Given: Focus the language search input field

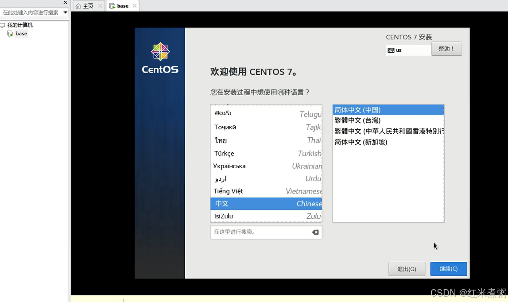Looking at the screenshot, I should 266,232.
